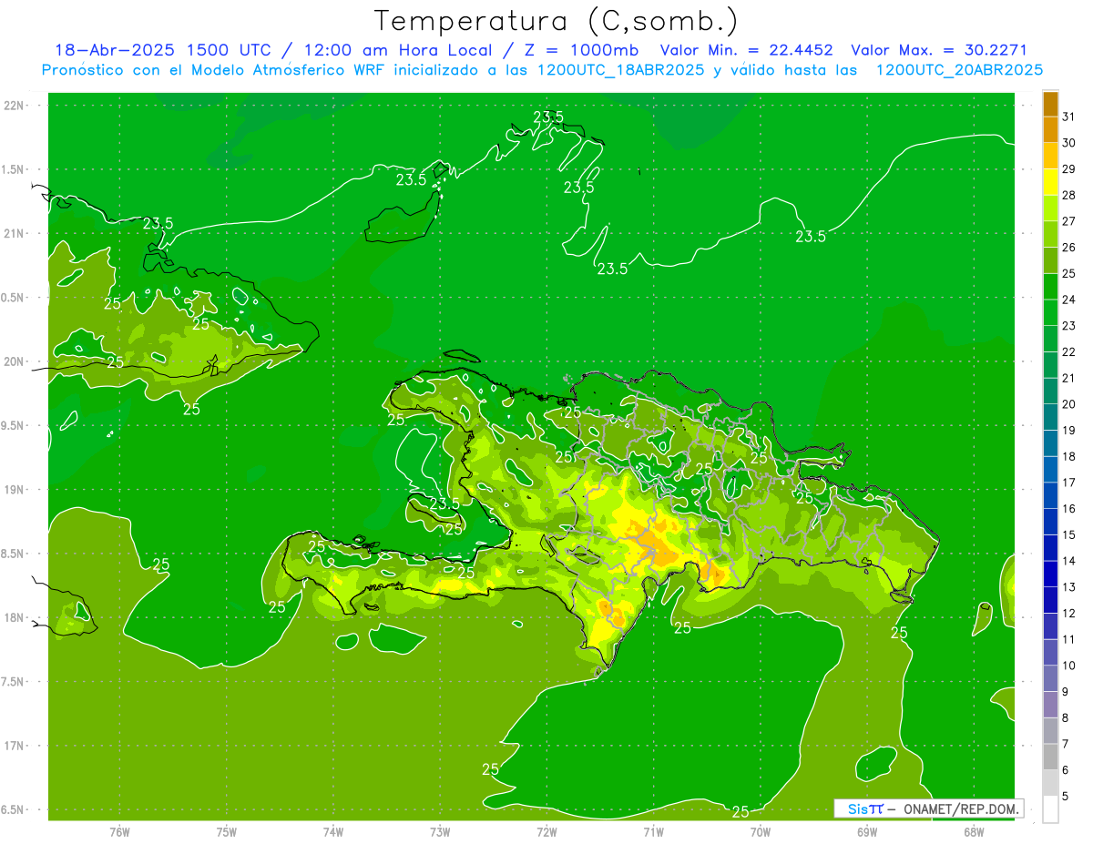The height and width of the screenshot is (844, 1093).
Task: Click the '74W' longitude axis label
Action: click(x=333, y=832)
